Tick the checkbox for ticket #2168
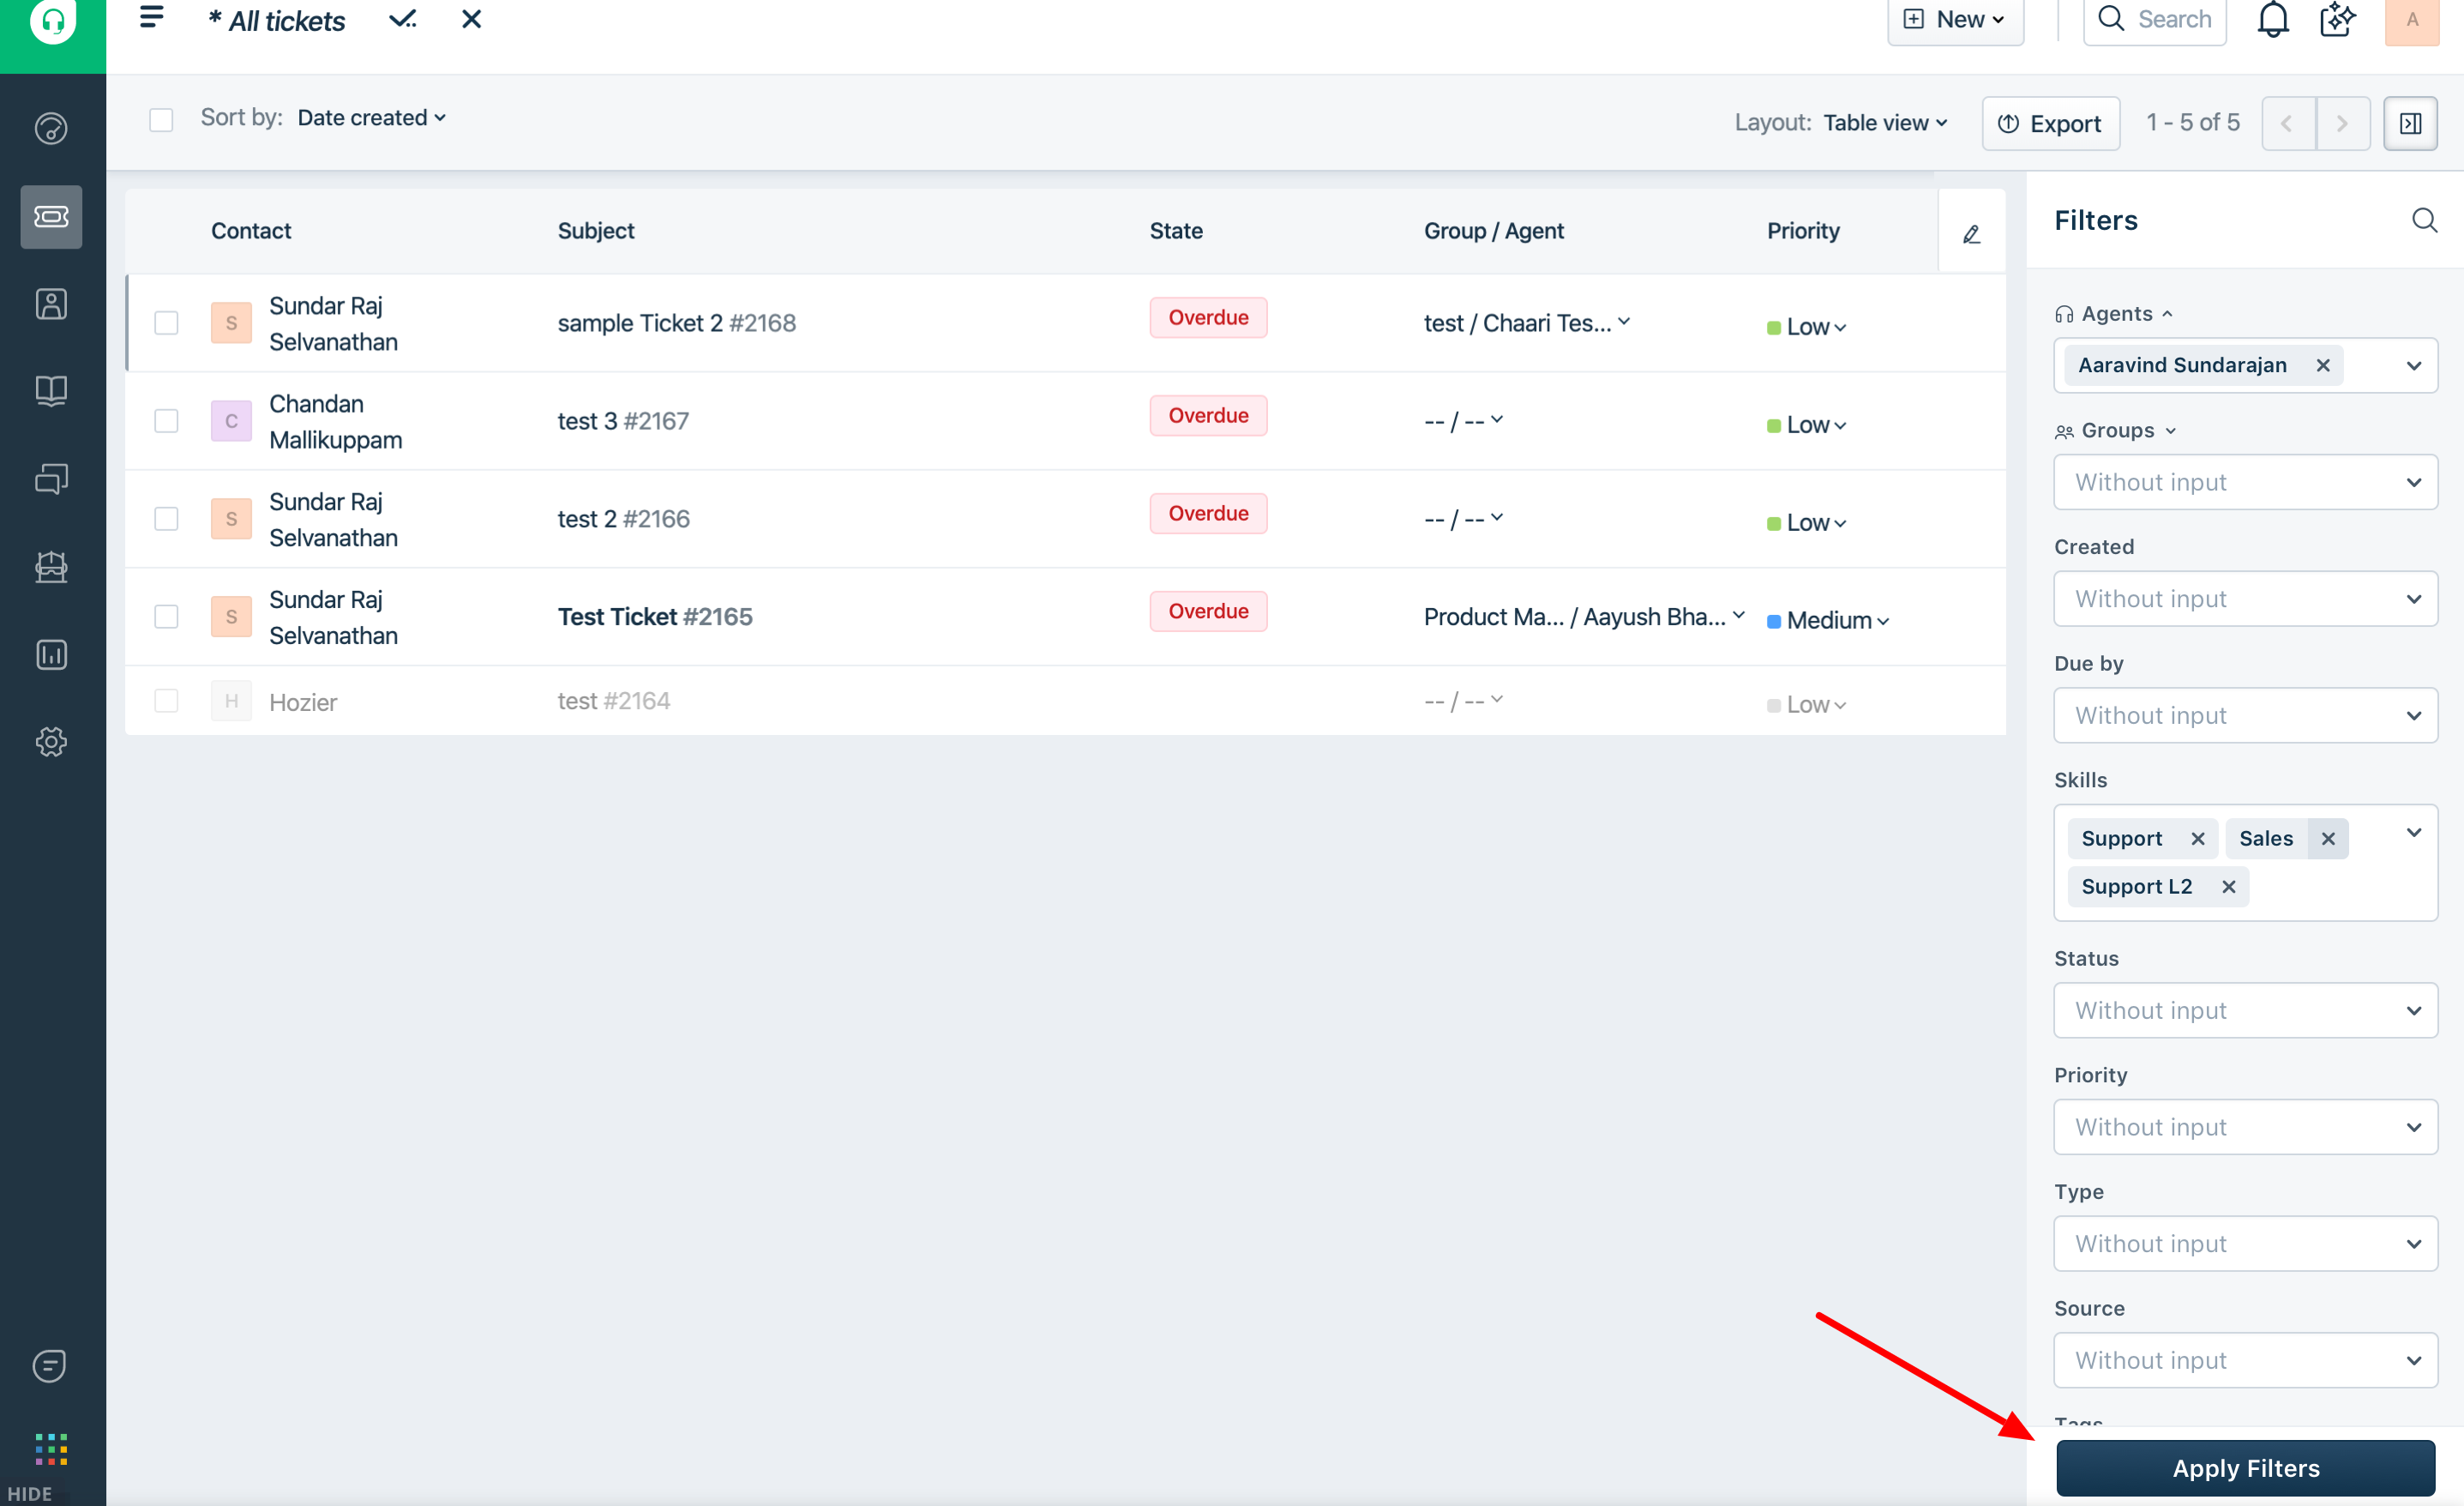 pos(166,322)
